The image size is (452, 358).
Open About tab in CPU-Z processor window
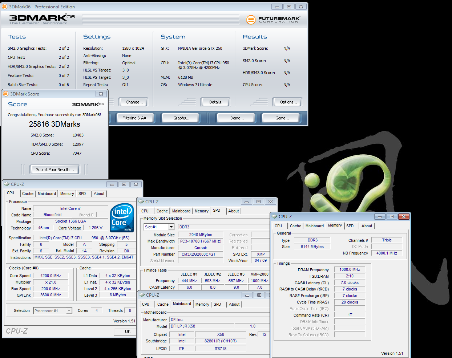tap(99, 194)
